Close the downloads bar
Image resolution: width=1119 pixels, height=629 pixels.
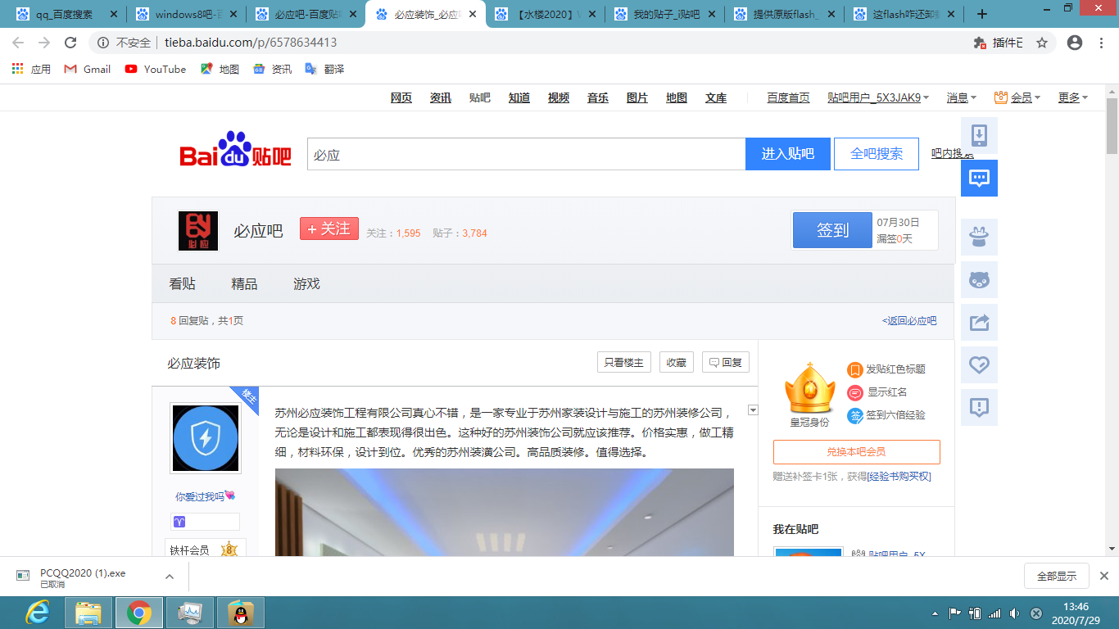(x=1103, y=576)
